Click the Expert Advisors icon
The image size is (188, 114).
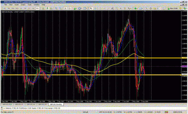click(185, 8)
